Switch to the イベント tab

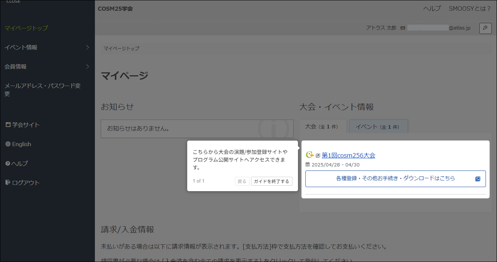378,127
